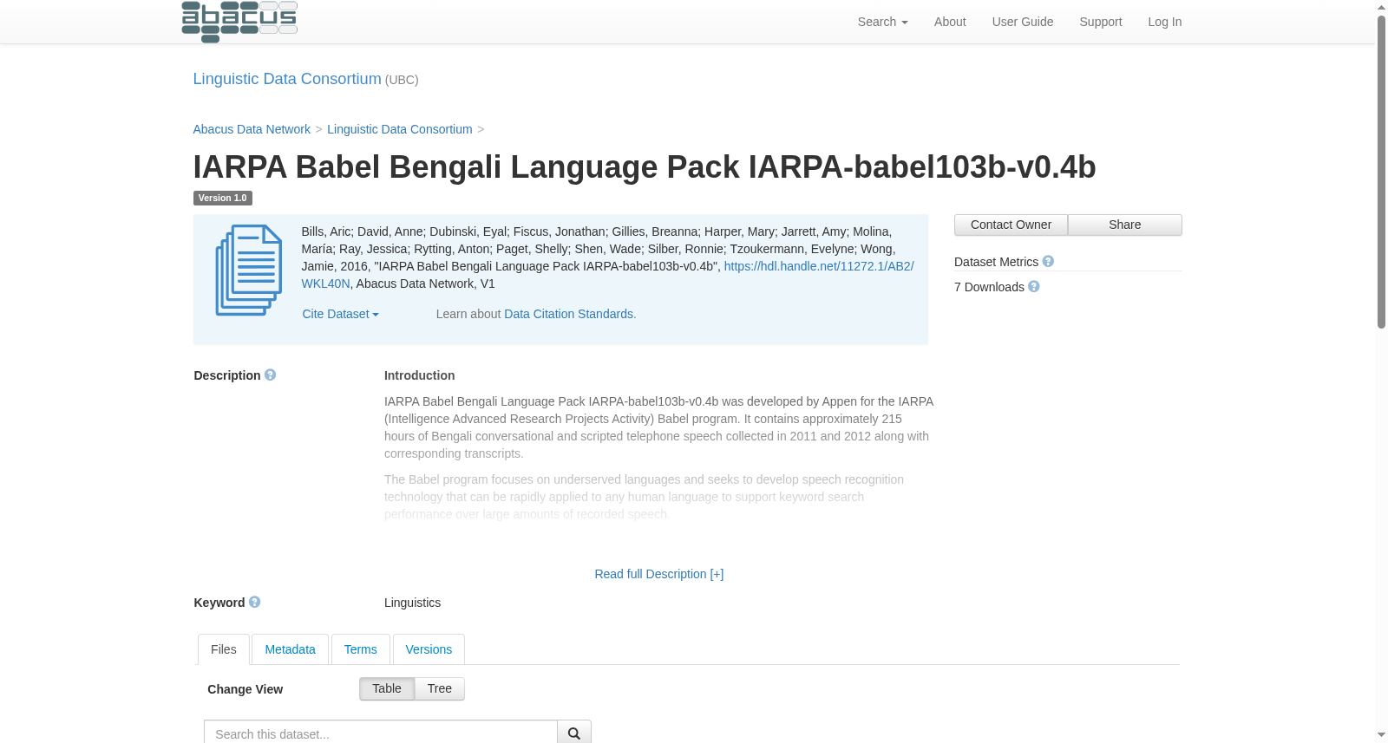
Task: Go to Abacus Data Network breadcrumb
Action: (x=252, y=129)
